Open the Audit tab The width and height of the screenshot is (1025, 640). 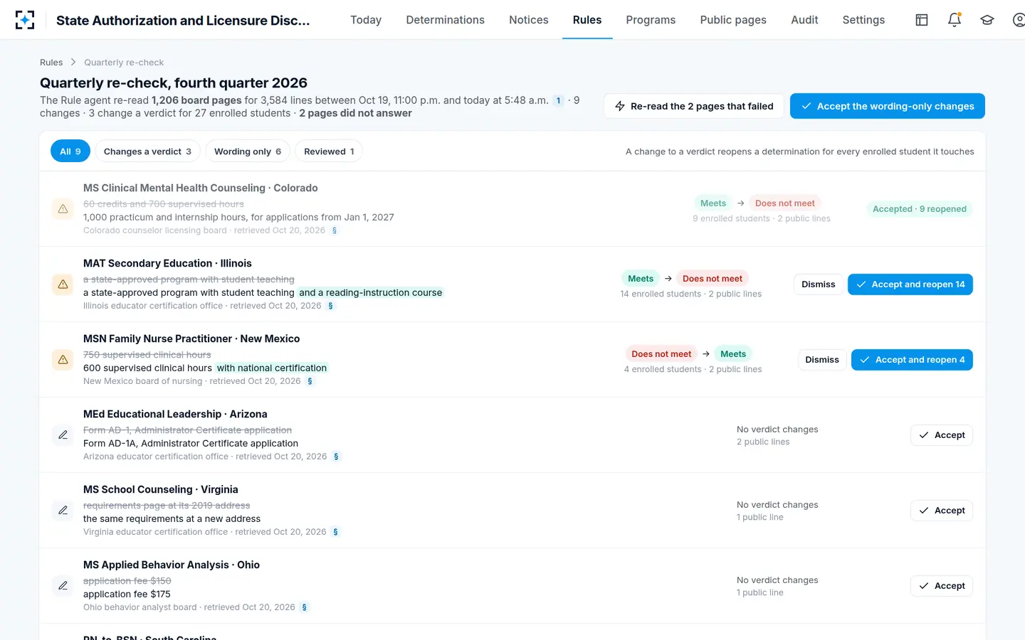[804, 20]
